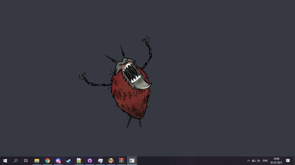Screen dimensions: 295x165
Task: Click the taskbar search magnifier icon
Action: (x=16, y=161)
